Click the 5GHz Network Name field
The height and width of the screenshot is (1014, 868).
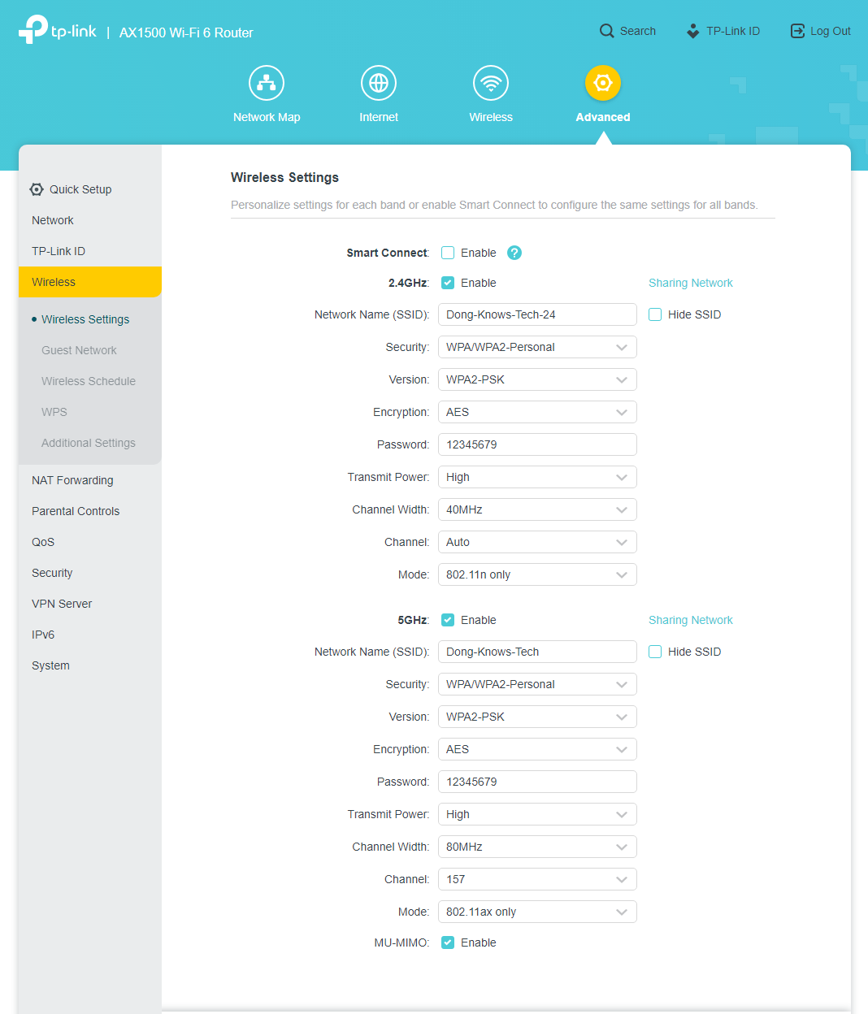click(x=537, y=652)
